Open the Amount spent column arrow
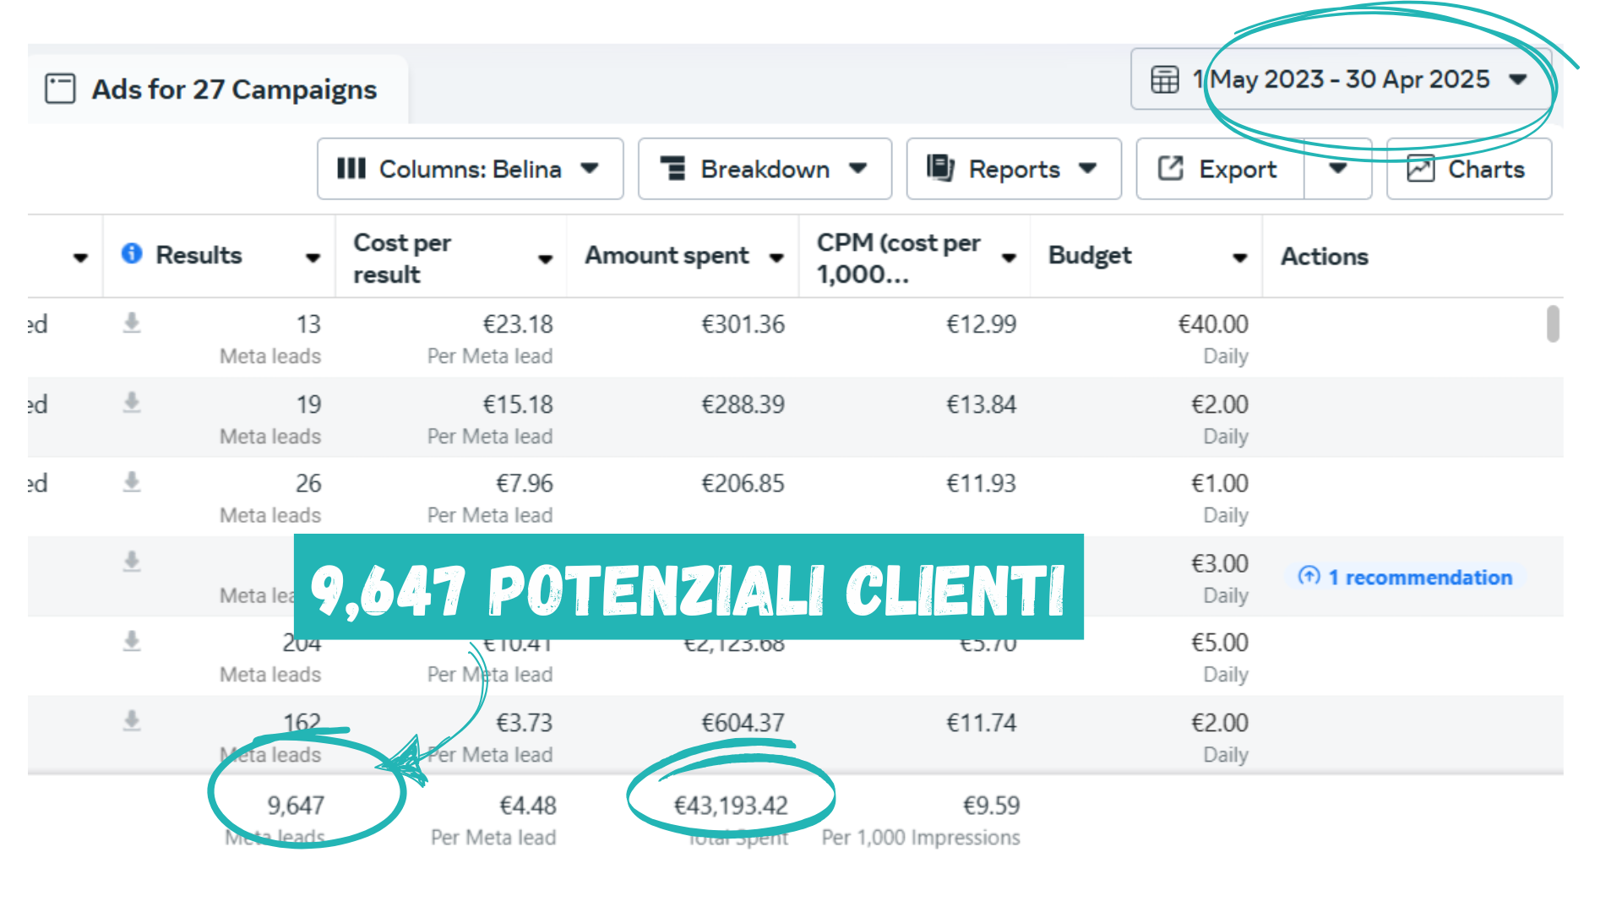Screen dimensions: 1622x912 pos(776,258)
